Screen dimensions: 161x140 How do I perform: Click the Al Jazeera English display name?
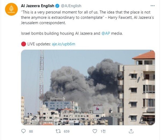pos(38,6)
